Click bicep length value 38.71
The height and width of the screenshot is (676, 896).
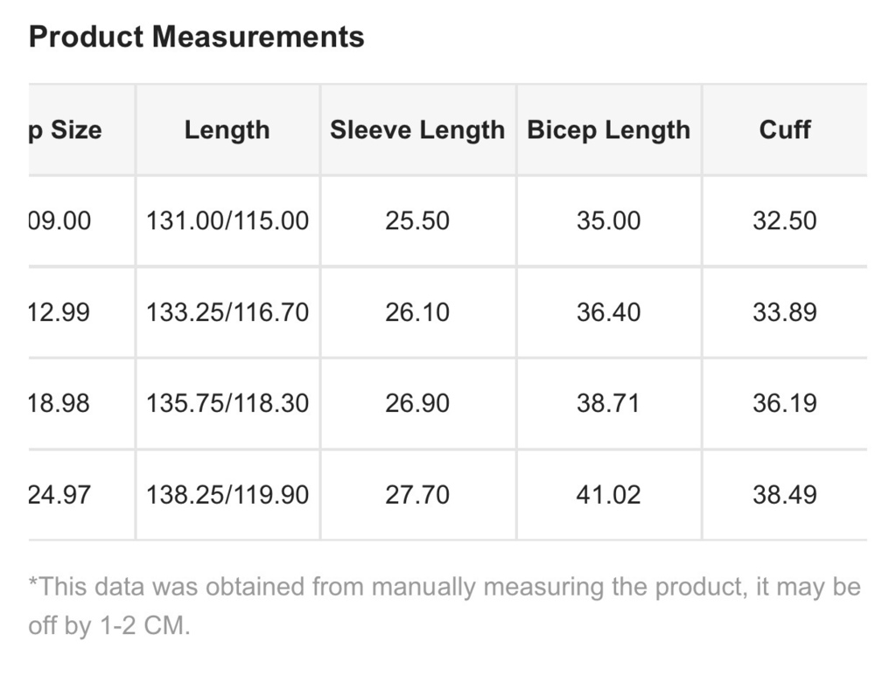coord(609,404)
